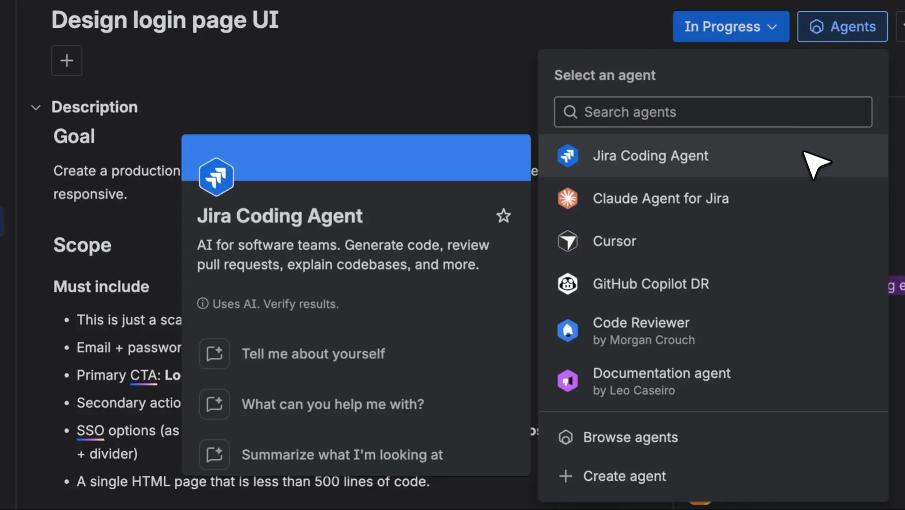Click the info icon beside 'Uses AI'
This screenshot has height=510, width=905.
tap(203, 304)
